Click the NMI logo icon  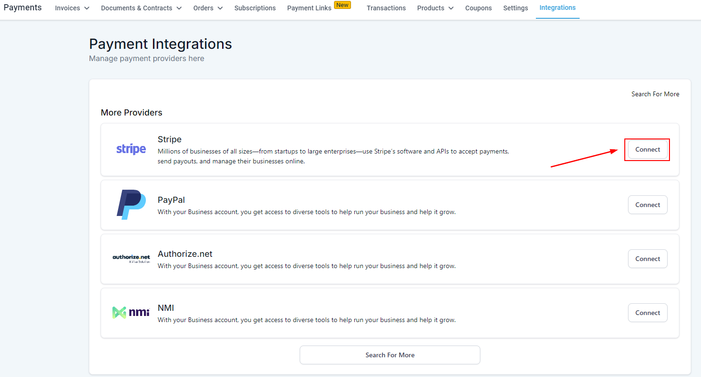point(131,313)
